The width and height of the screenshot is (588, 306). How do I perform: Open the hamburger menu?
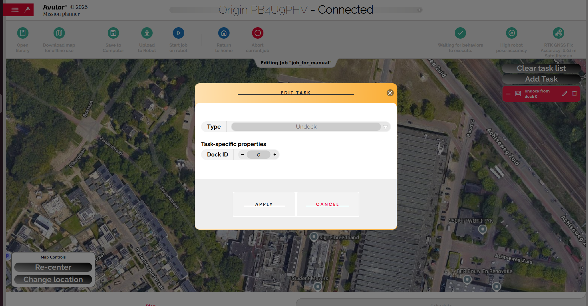point(15,10)
